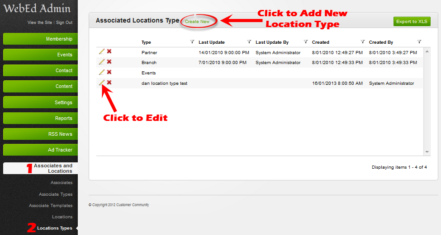Click the WebEd Admin logo
The height and width of the screenshot is (235, 441).
(37, 9)
